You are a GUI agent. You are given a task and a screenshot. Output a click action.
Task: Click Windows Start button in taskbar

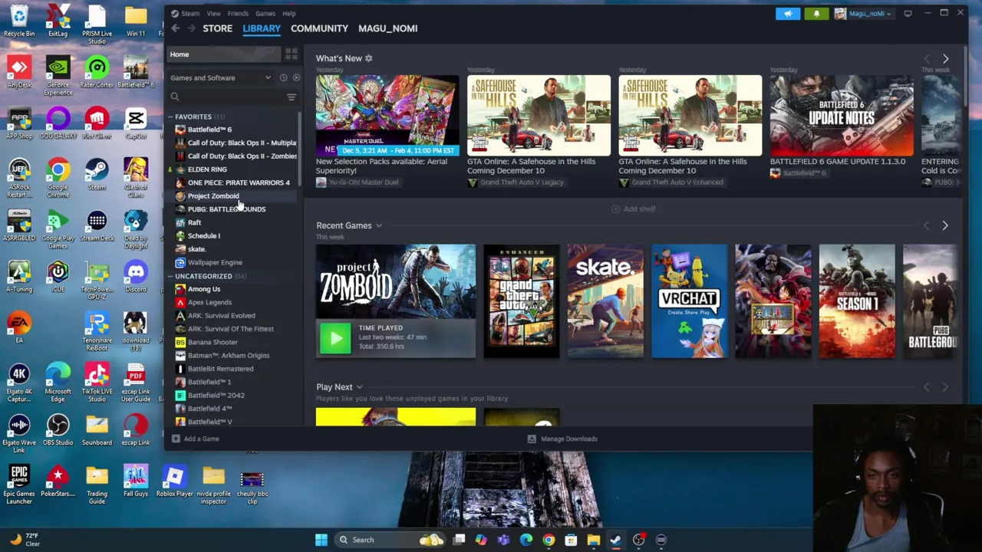coord(321,540)
